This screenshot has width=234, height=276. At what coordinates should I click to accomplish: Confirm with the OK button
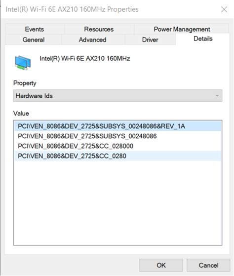pos(161,265)
